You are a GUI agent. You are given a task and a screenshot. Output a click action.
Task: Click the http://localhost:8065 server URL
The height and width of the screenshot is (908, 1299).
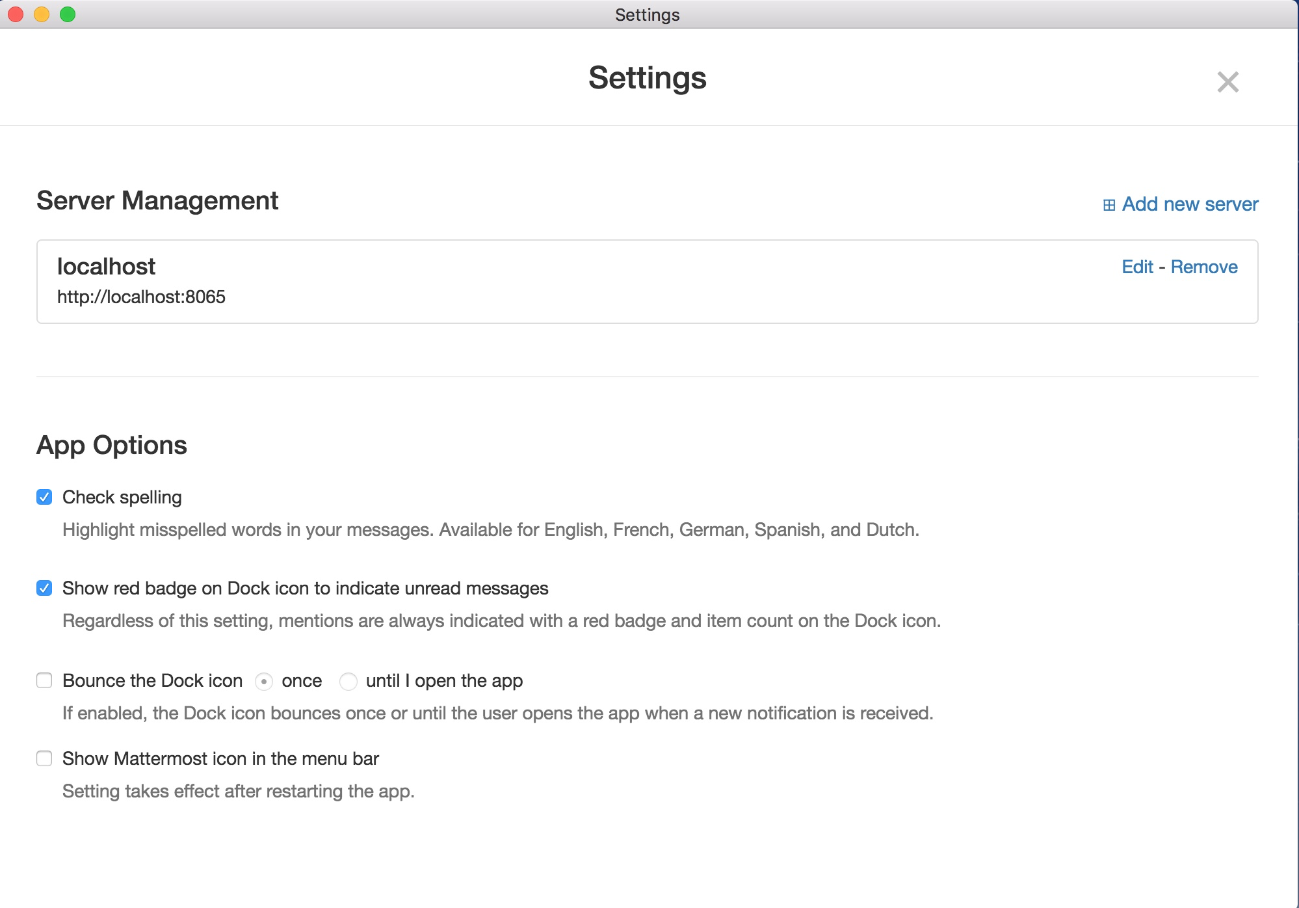click(x=141, y=297)
